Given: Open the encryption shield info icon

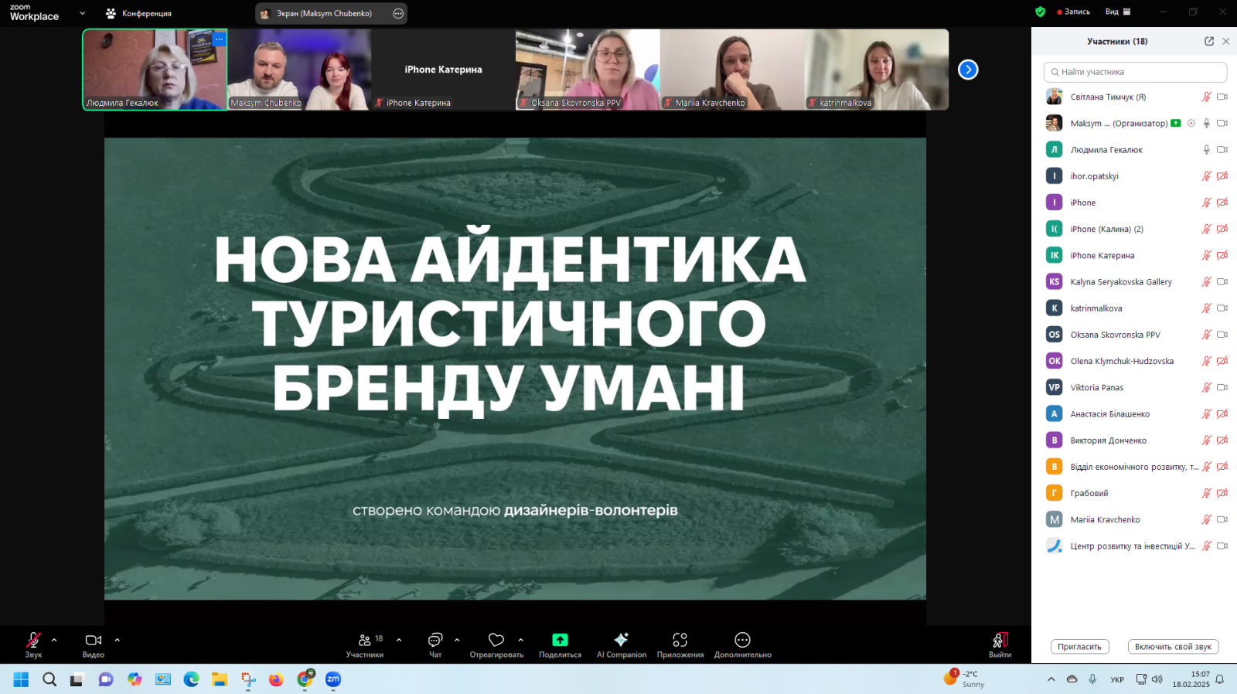Looking at the screenshot, I should tap(1041, 12).
